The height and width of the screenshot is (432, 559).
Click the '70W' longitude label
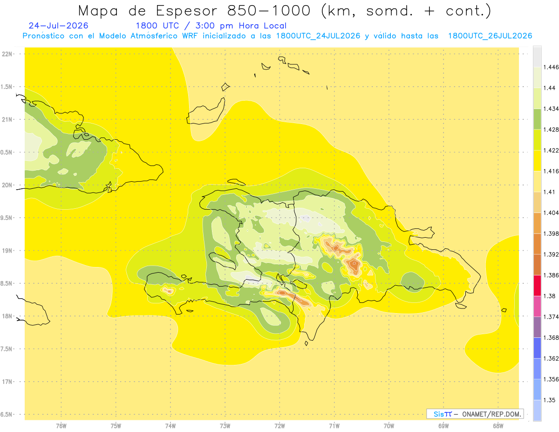tap(389, 426)
